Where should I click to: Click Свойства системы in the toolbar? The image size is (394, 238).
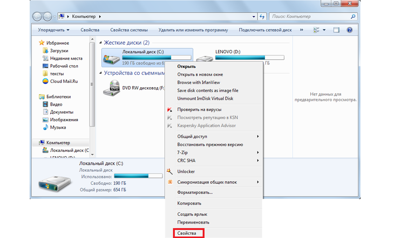[x=129, y=30]
